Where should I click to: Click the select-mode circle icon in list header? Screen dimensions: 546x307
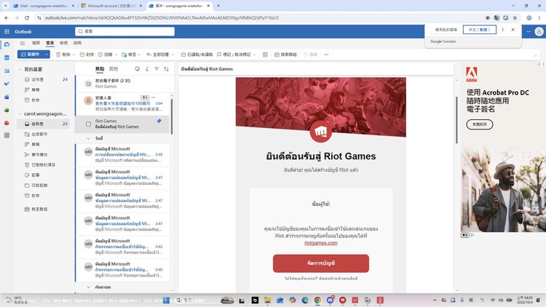[137, 69]
